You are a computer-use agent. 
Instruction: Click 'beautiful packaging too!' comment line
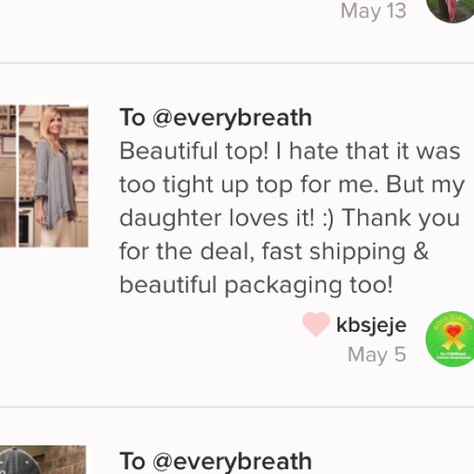click(256, 284)
